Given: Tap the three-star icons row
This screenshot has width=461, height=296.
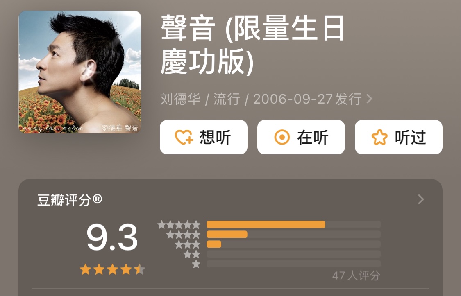Looking at the screenshot, I should coord(188,244).
